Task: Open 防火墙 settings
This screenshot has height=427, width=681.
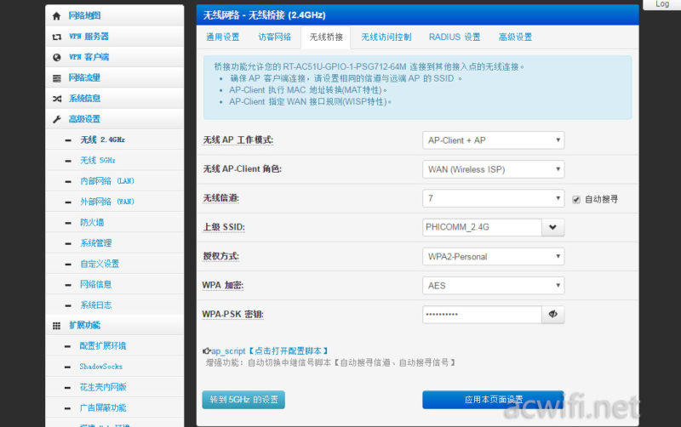Action: click(115, 223)
